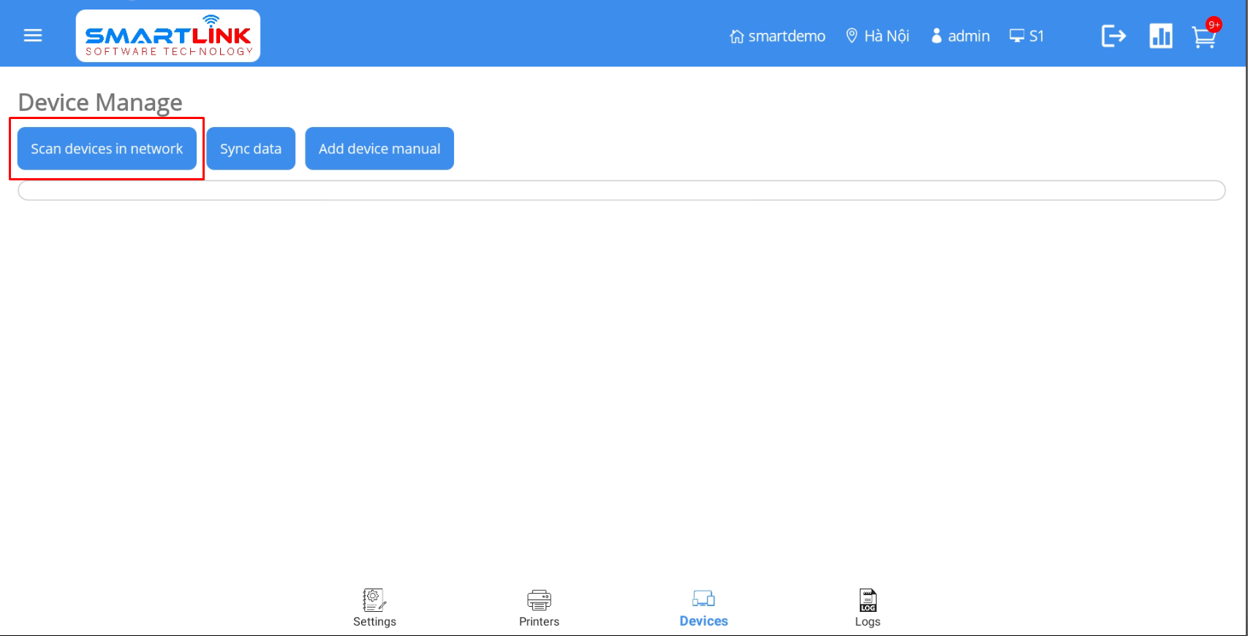
Task: Open the admin user profile
Action: [960, 36]
